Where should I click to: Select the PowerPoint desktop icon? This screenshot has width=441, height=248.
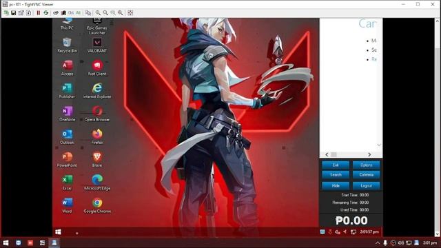[x=67, y=160]
